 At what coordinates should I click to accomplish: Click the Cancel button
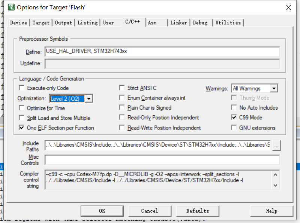point(150,211)
